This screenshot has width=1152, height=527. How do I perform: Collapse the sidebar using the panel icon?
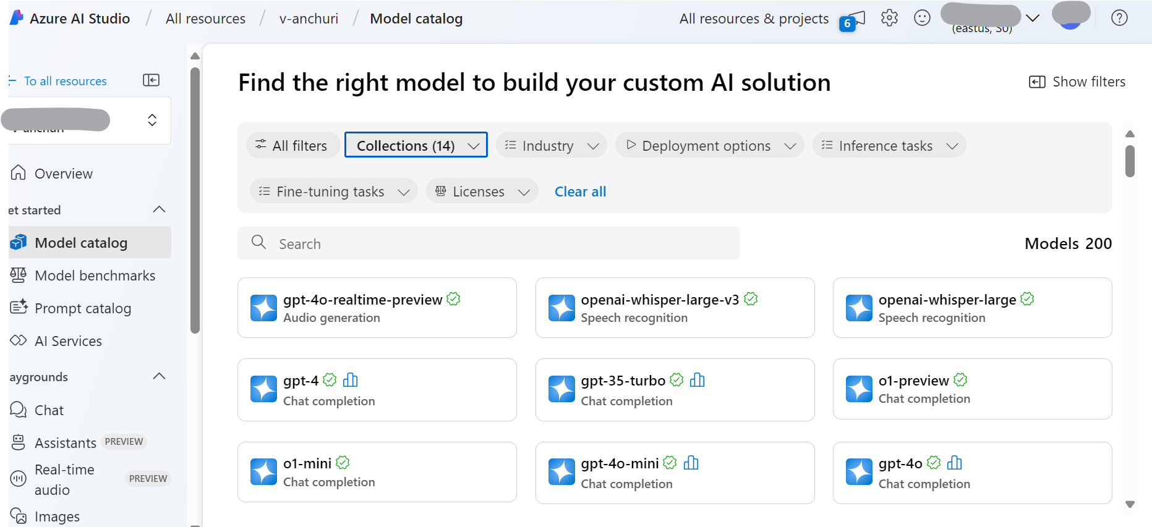pos(151,80)
